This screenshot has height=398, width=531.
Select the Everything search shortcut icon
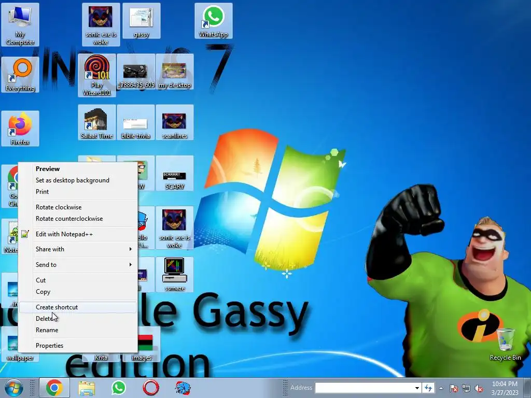(x=20, y=75)
